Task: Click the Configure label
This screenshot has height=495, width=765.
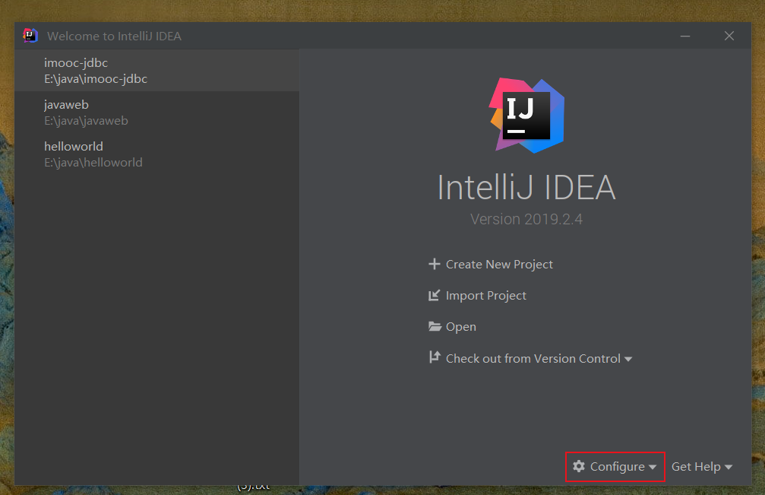Action: click(x=617, y=467)
